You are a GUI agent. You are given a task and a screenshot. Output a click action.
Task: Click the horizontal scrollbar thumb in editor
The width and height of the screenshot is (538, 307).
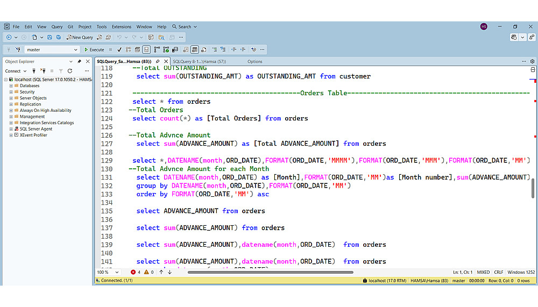click(x=271, y=273)
